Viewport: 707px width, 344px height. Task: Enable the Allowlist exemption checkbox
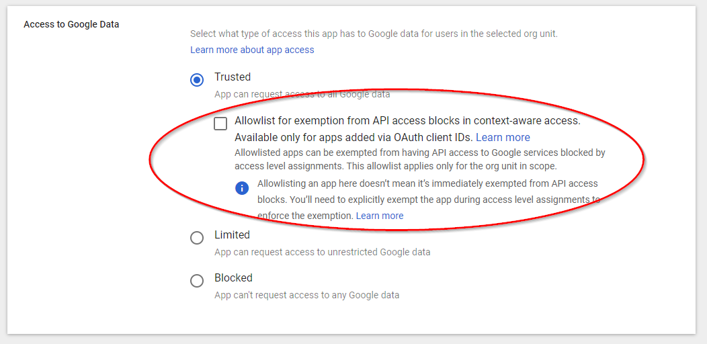click(220, 124)
